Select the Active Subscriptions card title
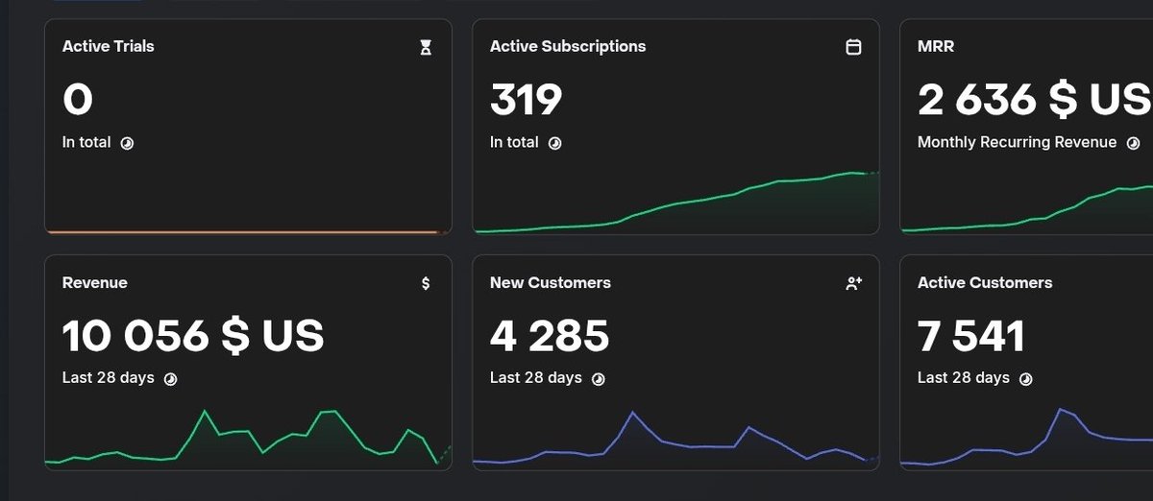The height and width of the screenshot is (501, 1153). (x=568, y=46)
